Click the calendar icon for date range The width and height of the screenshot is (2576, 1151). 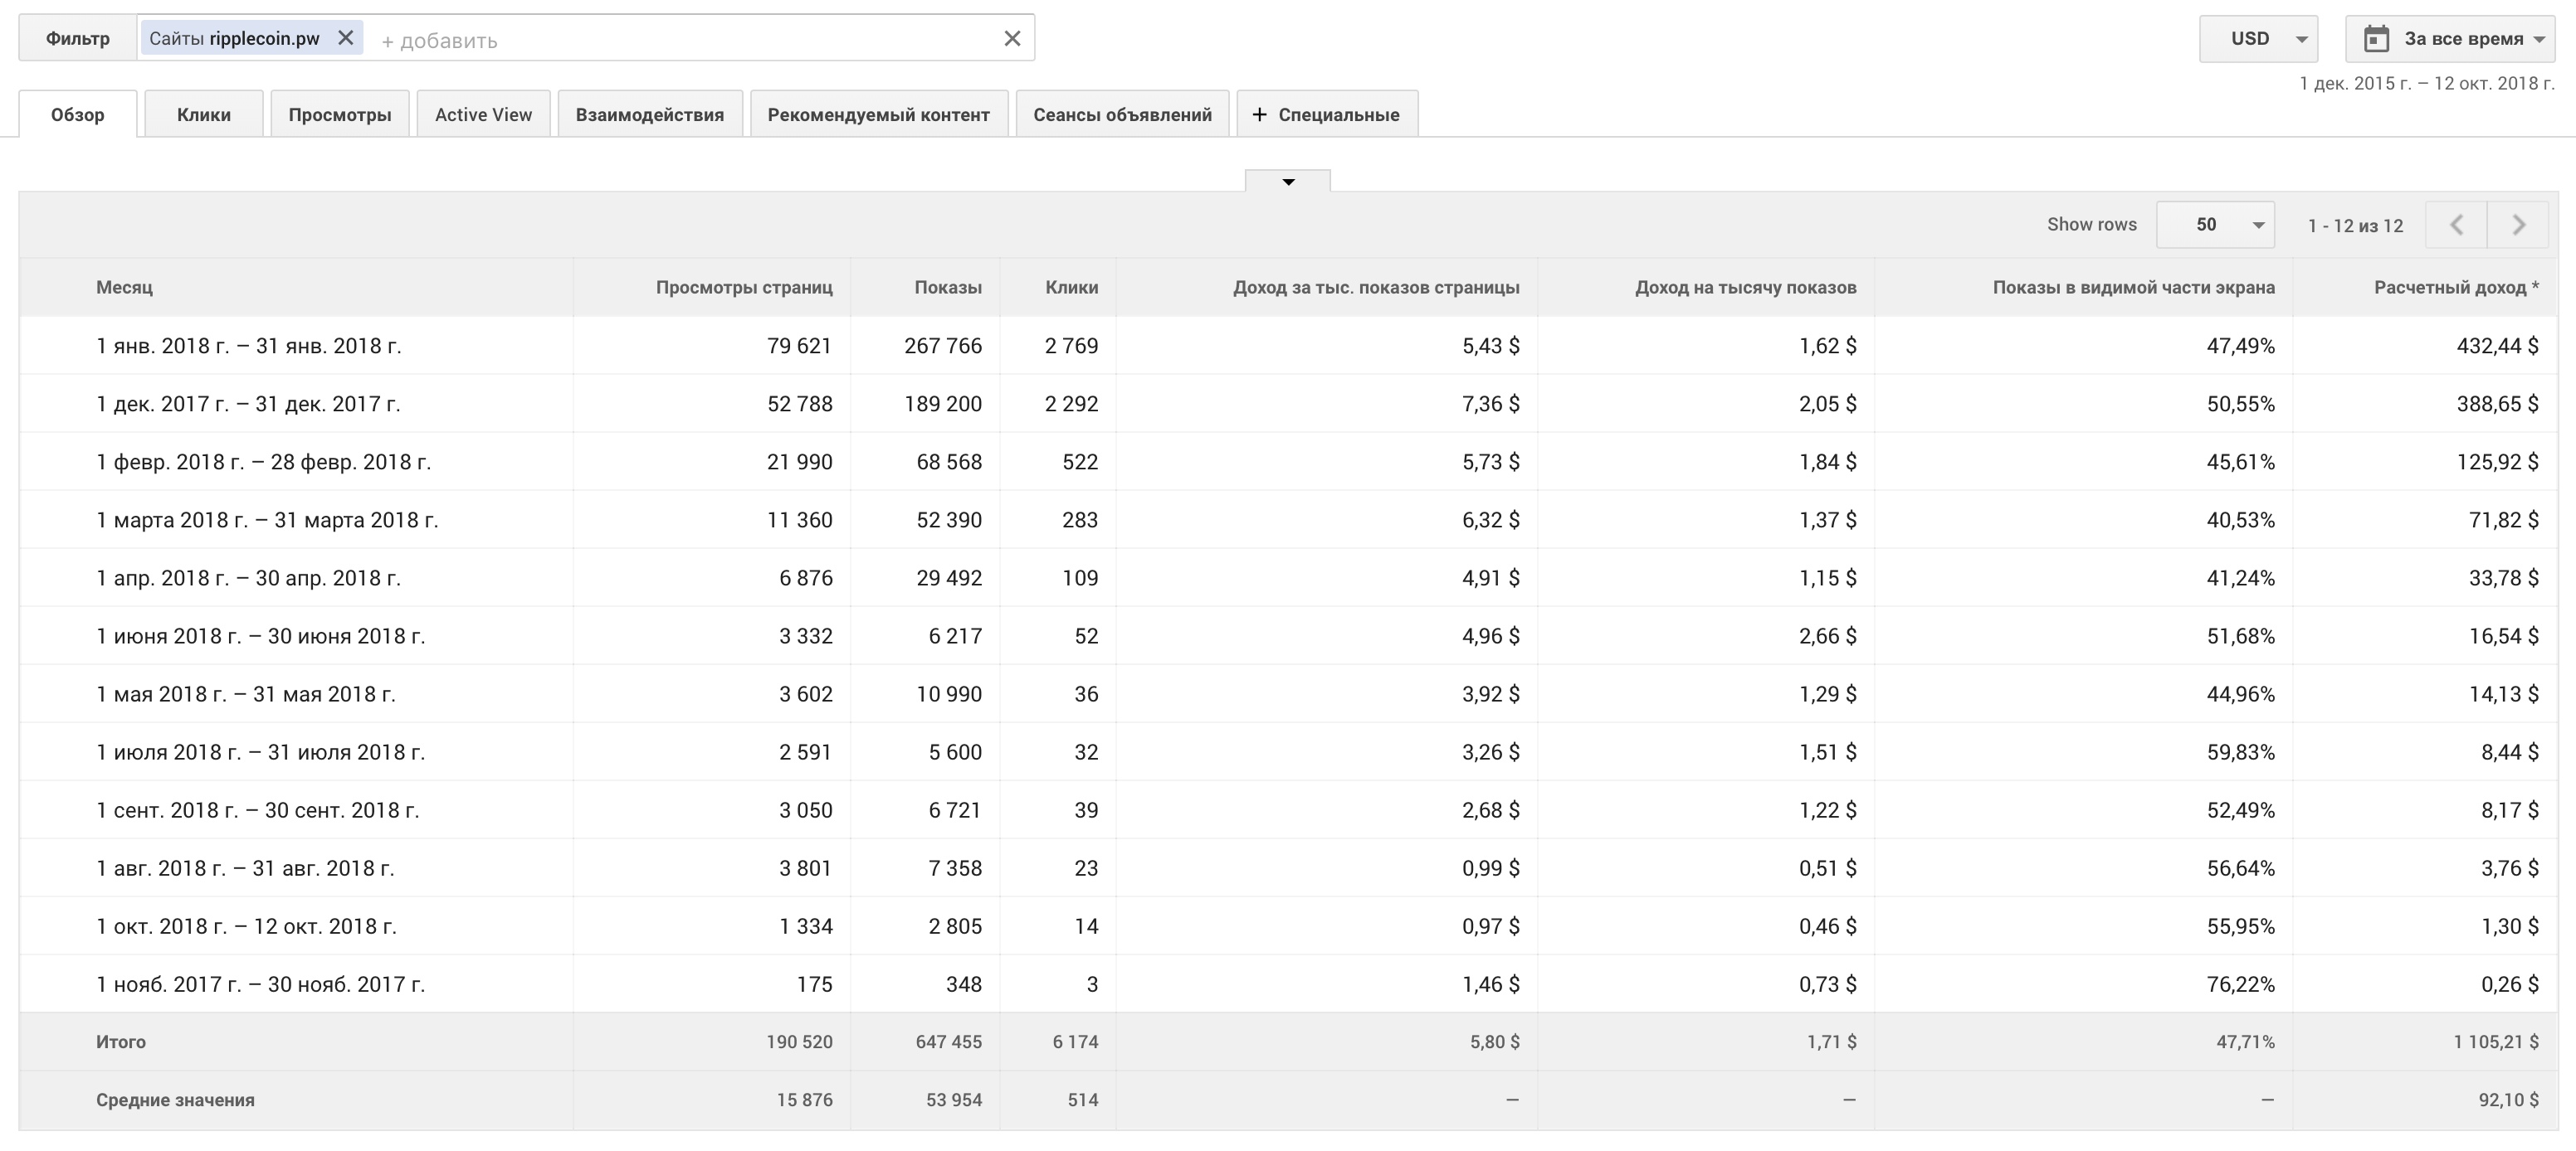pos(2376,39)
